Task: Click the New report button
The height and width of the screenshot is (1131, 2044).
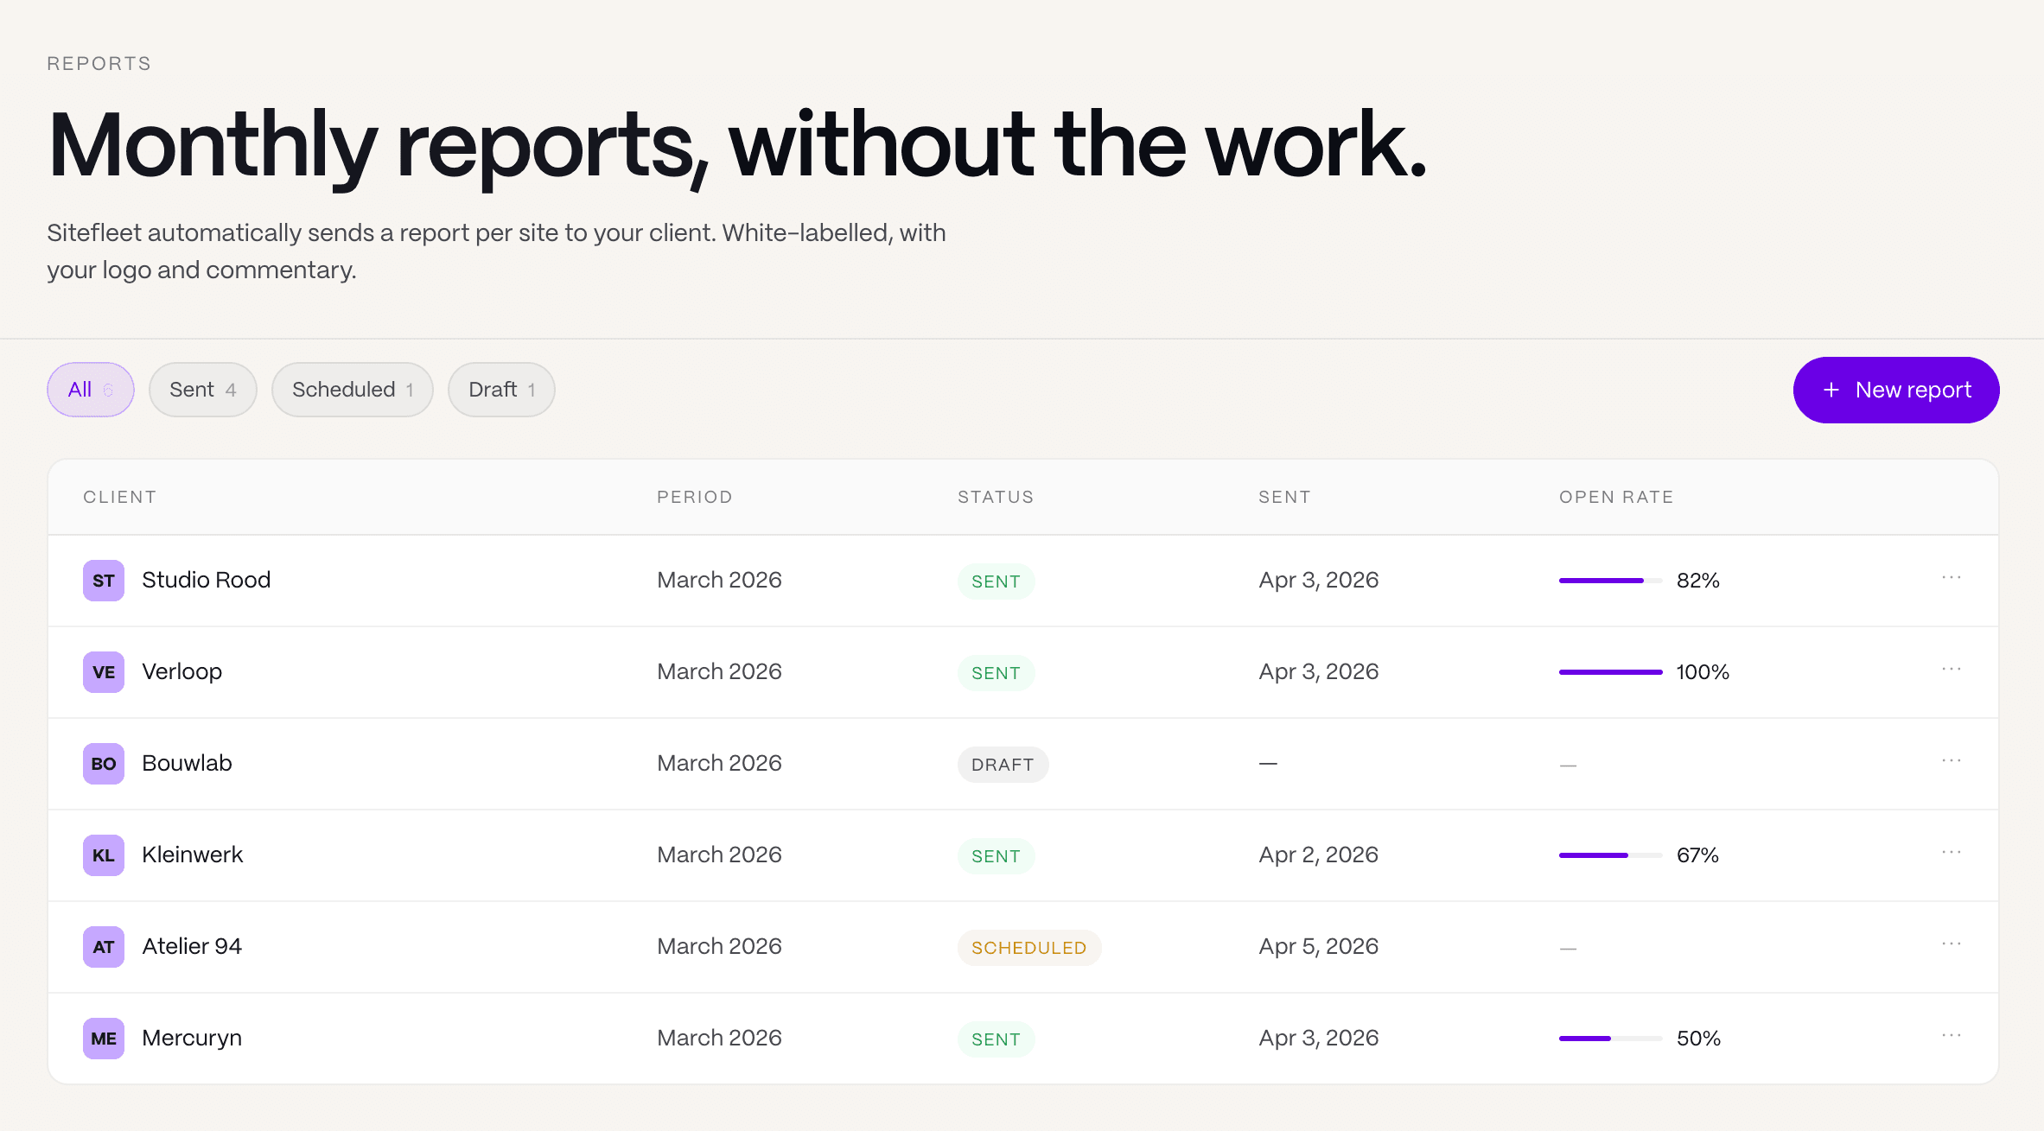Action: coord(1895,390)
